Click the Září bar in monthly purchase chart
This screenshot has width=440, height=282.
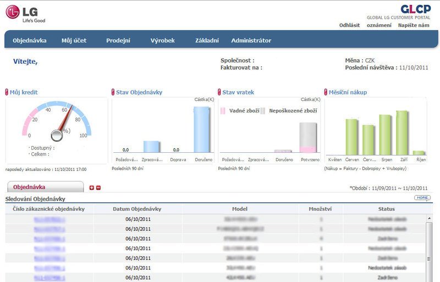pos(402,132)
